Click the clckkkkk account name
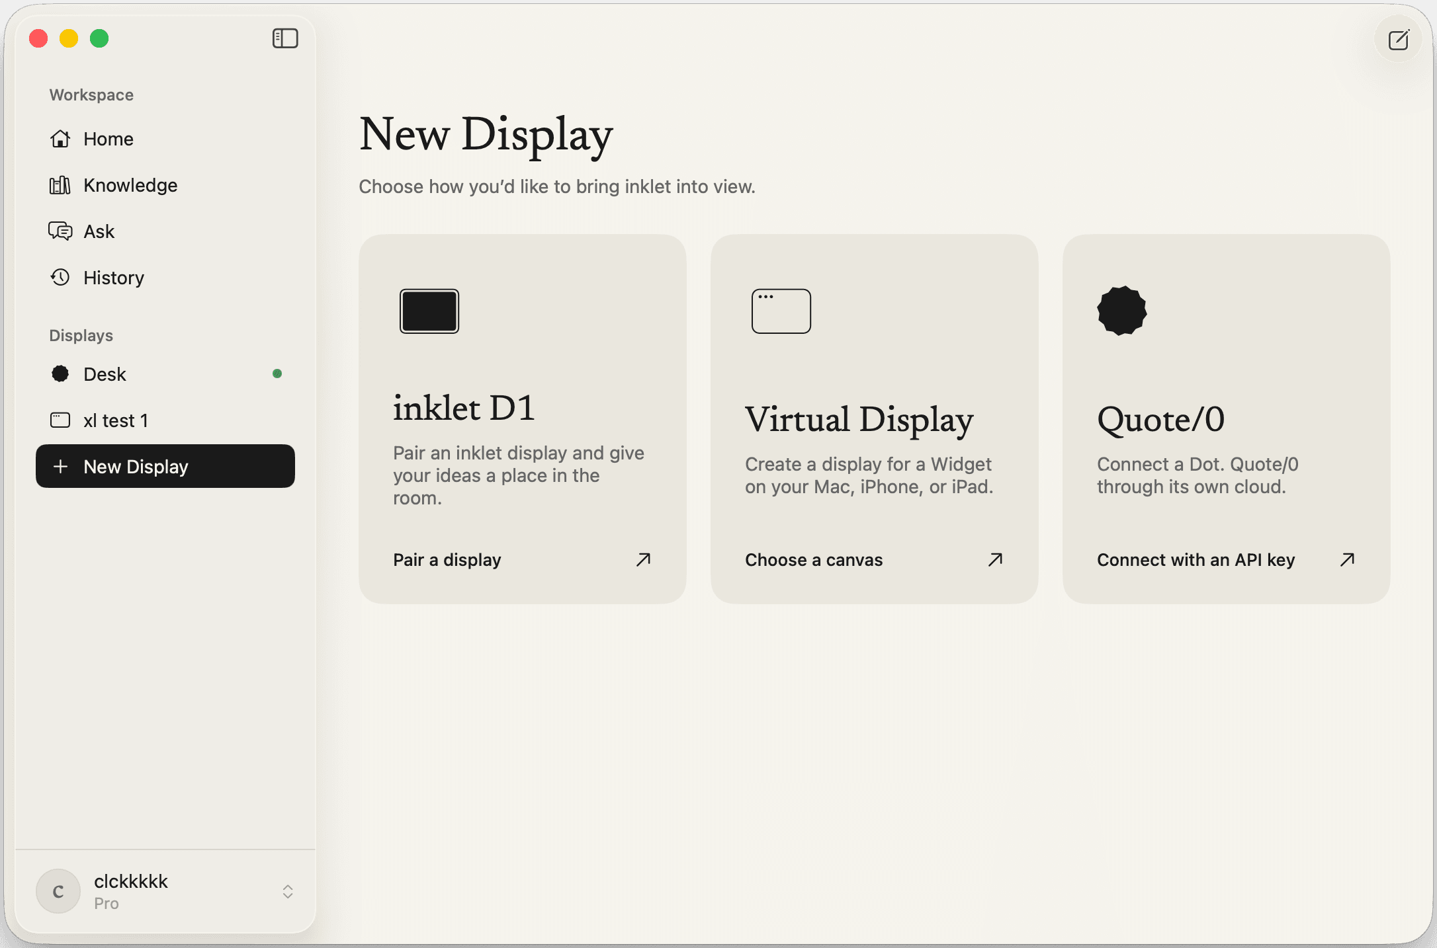This screenshot has height=948, width=1437. click(131, 881)
